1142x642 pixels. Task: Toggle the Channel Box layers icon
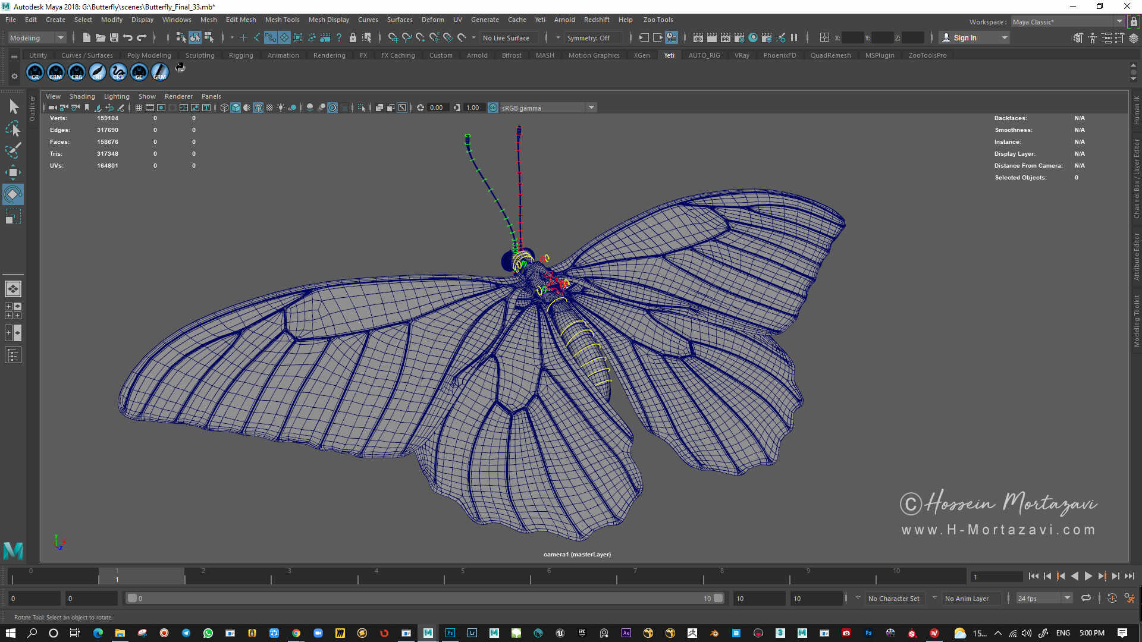1134,37
